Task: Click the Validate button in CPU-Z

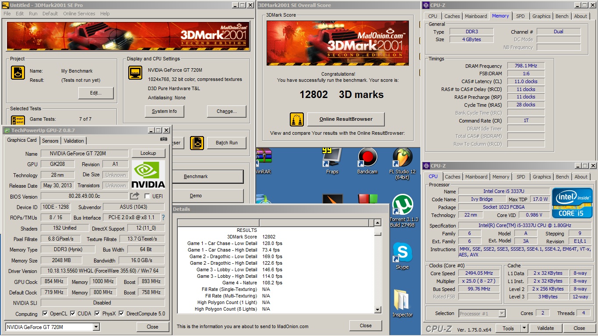Action: click(x=545, y=328)
